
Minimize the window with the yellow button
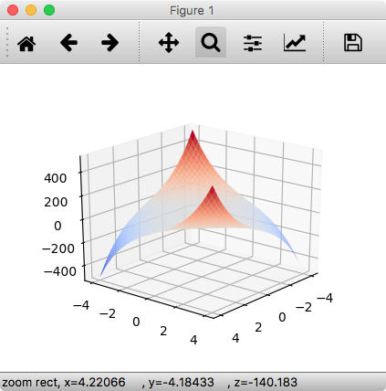pos(31,10)
